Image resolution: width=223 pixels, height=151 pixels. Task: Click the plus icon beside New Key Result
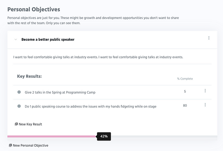click(x=16, y=124)
